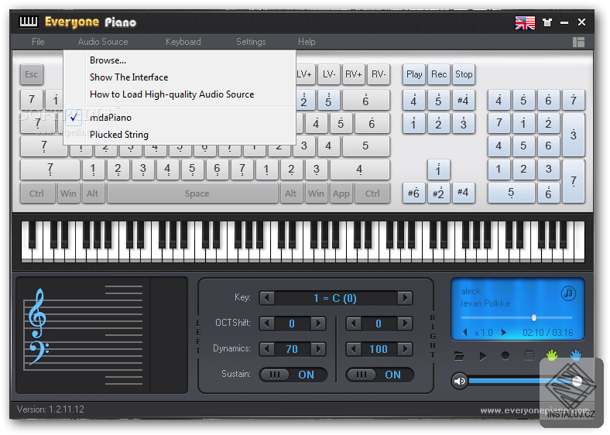Viewport: 610px width, 435px height.
Task: Click the RV+ key button
Action: click(354, 74)
